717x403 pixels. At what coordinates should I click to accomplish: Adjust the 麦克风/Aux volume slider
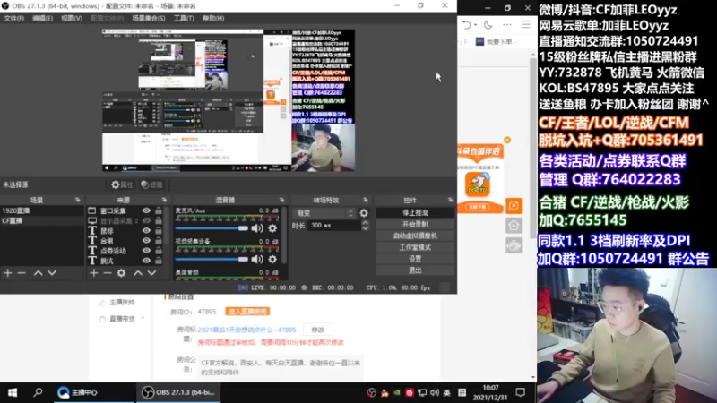pyautogui.click(x=212, y=228)
